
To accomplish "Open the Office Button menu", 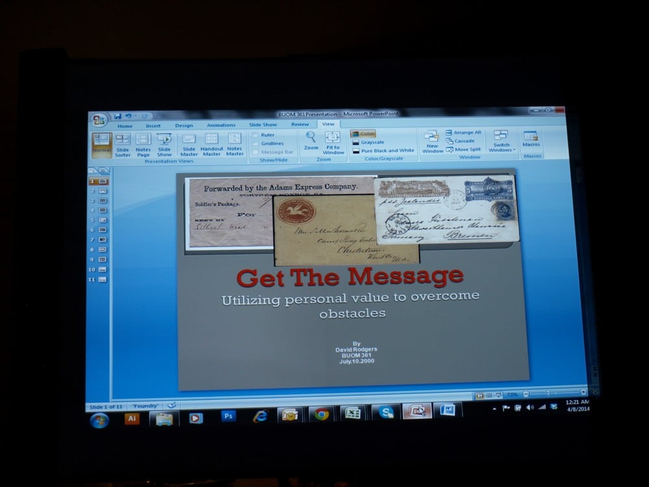I will click(99, 120).
